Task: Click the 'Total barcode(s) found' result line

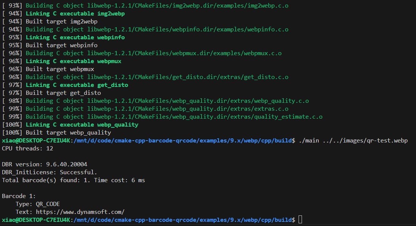Action: tap(73, 180)
